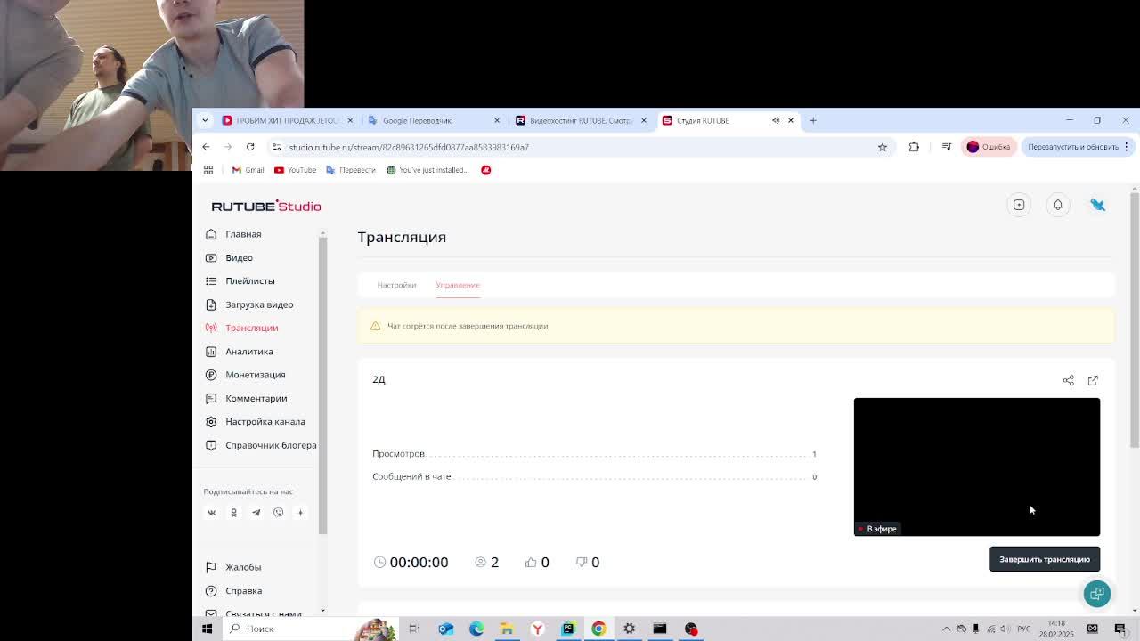Click the add video icon in header

click(x=1019, y=205)
